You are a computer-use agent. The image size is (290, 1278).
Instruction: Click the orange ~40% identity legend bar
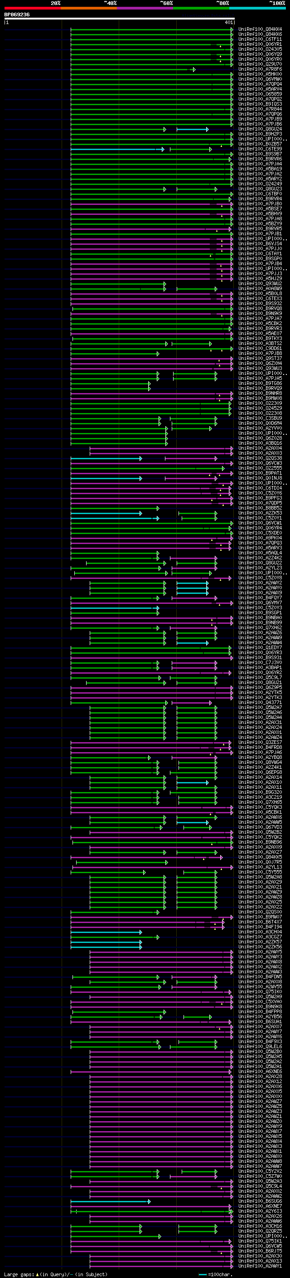[89, 8]
